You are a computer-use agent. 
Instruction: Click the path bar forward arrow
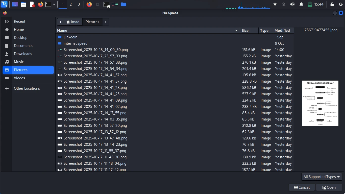coord(106,22)
